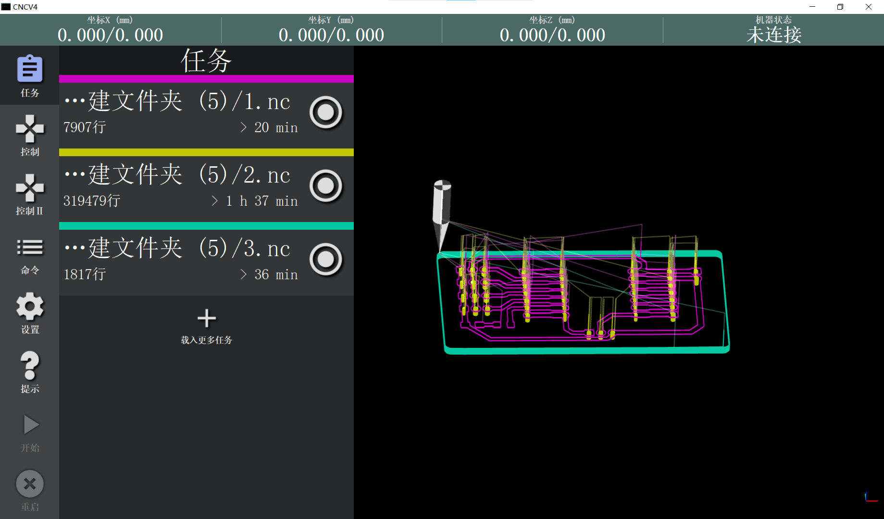
Task: Expand the 36 min chevron on 3.nc
Action: point(244,274)
